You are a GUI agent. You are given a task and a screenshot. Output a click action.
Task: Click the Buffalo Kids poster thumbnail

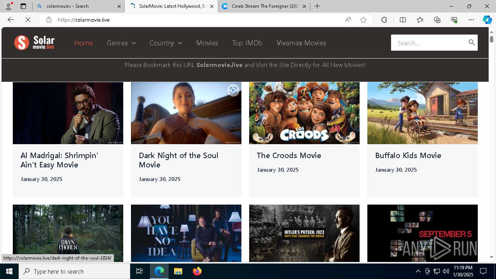(x=422, y=113)
